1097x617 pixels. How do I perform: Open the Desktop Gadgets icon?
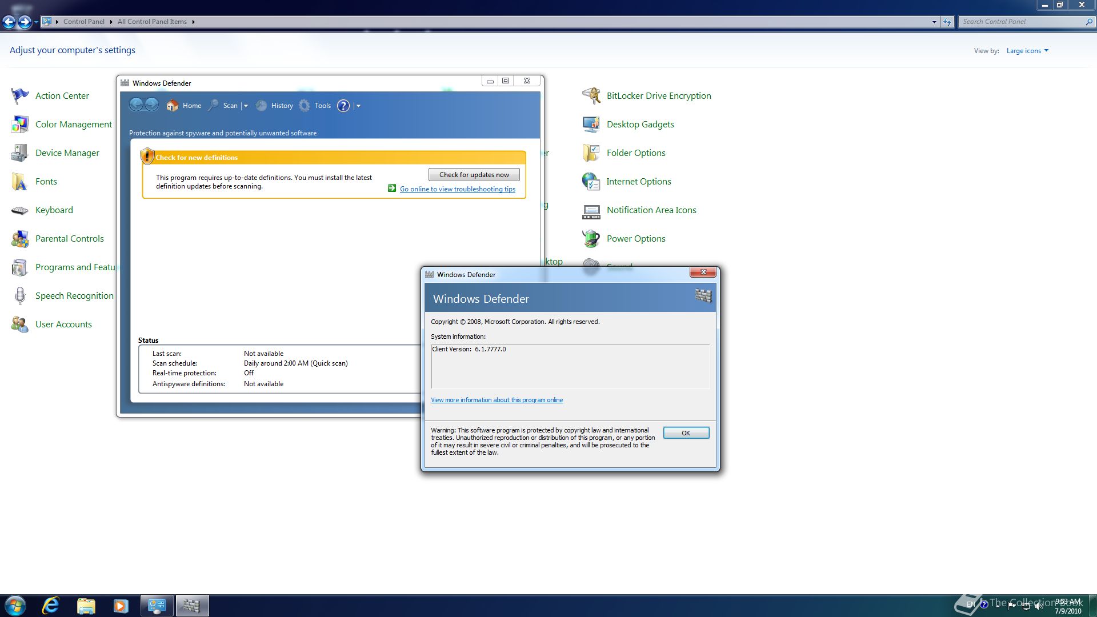[591, 125]
